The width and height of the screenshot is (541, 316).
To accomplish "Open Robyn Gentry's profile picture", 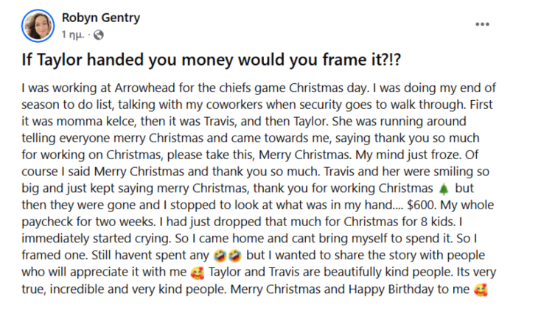I will coord(38,27).
